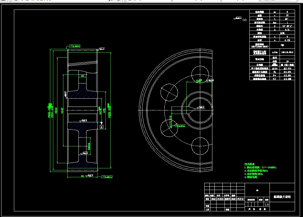Select the general surface roughness symbol near table
303x217 pixels.
(x=238, y=18)
